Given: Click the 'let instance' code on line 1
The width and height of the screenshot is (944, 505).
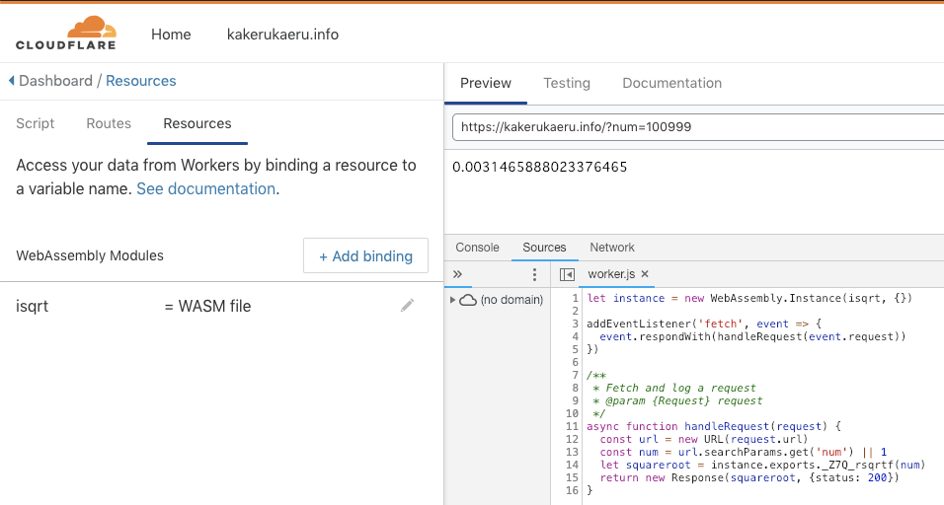Looking at the screenshot, I should [749, 298].
